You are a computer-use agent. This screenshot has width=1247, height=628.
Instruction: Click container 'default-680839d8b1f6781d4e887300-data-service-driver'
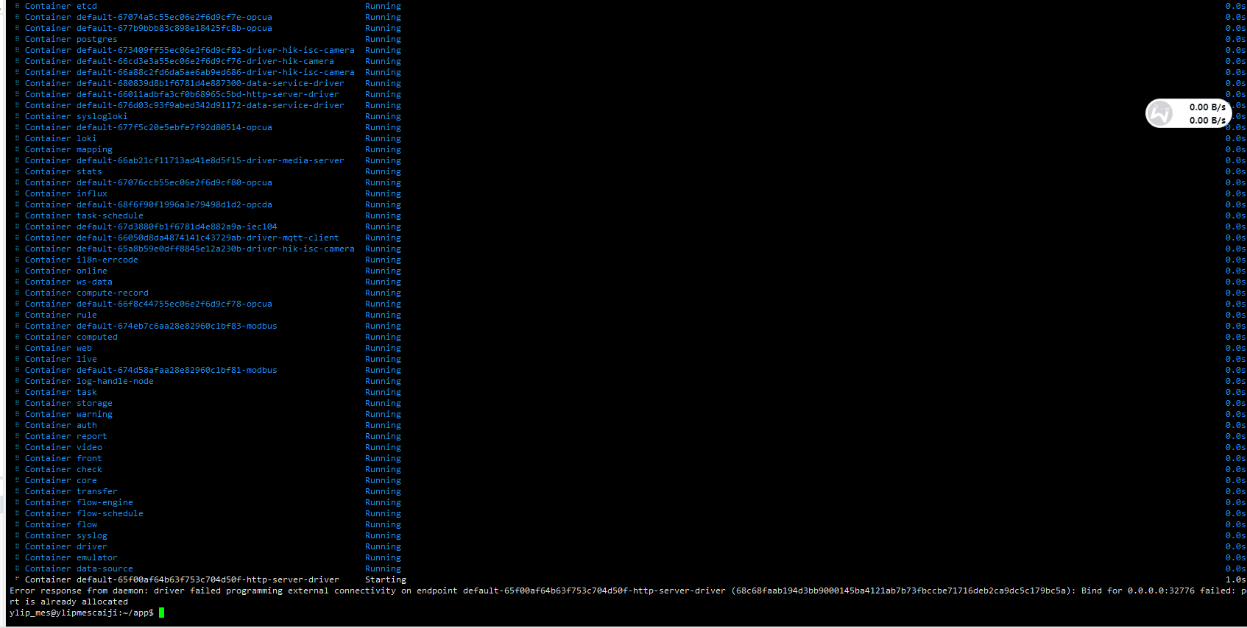211,83
